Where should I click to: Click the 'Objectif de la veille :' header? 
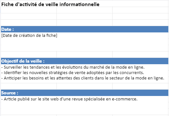click(x=84, y=61)
